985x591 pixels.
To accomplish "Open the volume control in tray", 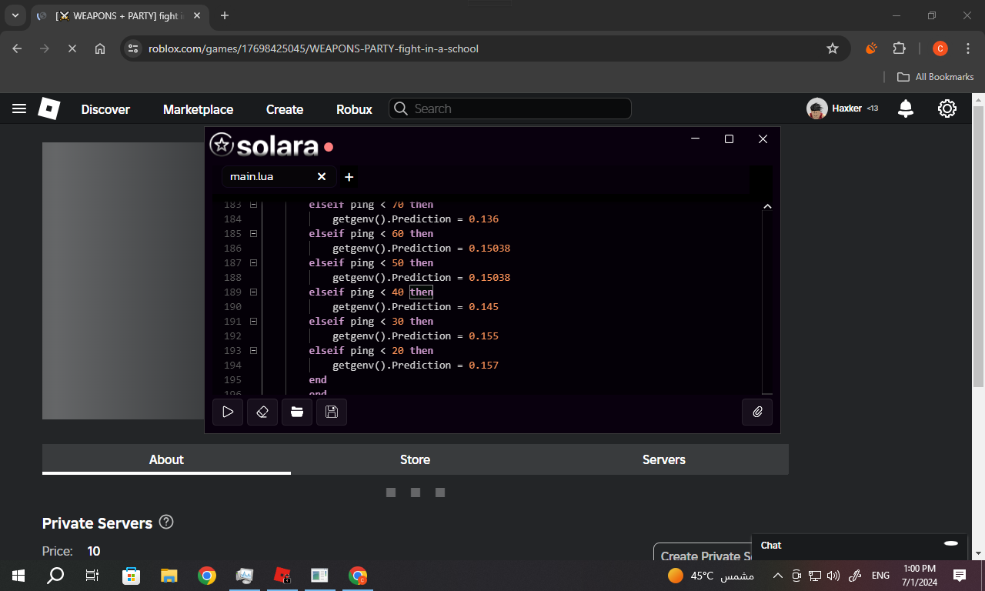I will pos(833,576).
